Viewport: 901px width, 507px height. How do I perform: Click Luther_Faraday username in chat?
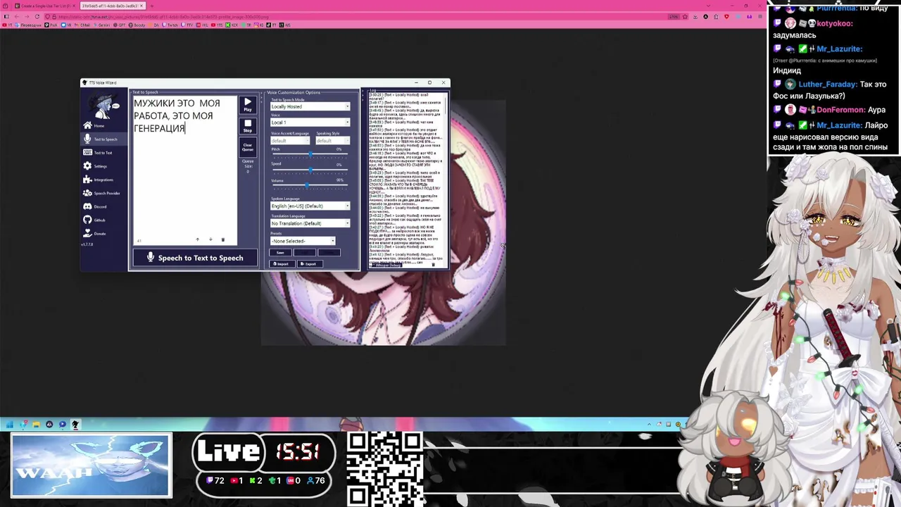click(827, 84)
